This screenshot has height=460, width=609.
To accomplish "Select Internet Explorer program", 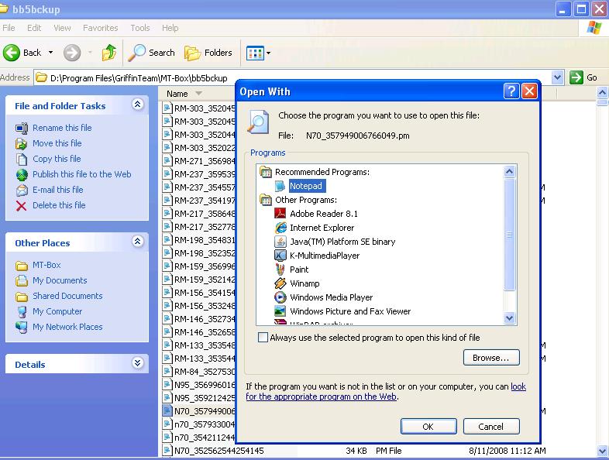I will [x=322, y=228].
